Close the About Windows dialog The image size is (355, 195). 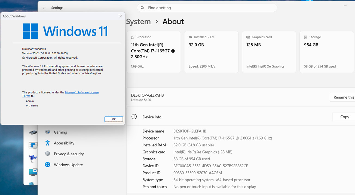coord(120,16)
